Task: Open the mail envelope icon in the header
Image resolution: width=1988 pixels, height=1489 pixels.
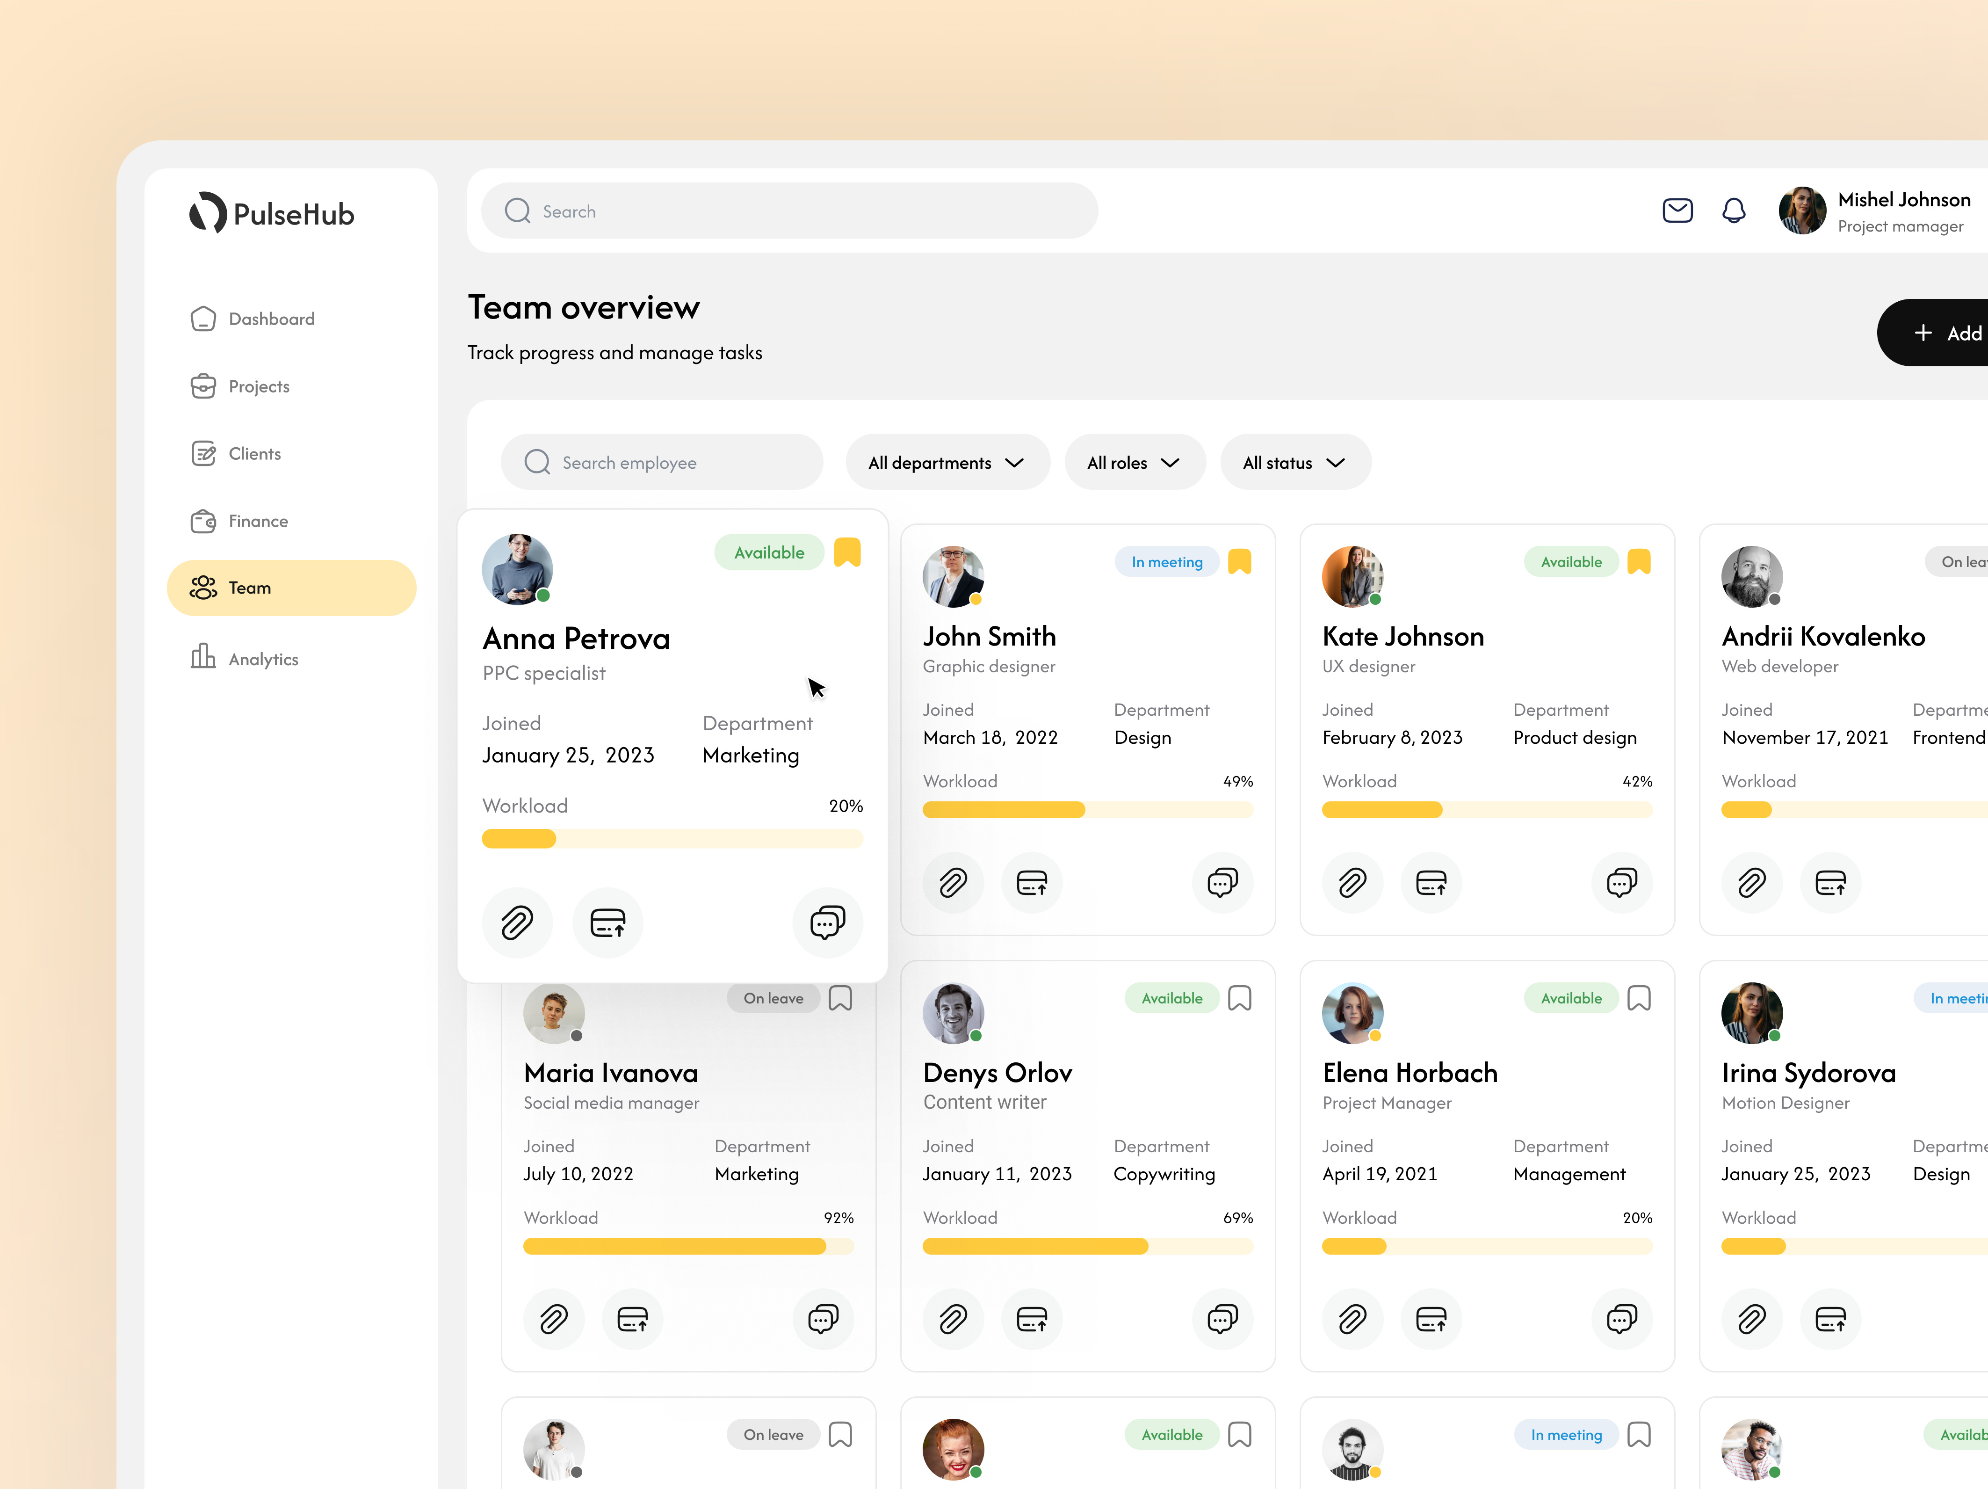Action: coord(1677,211)
